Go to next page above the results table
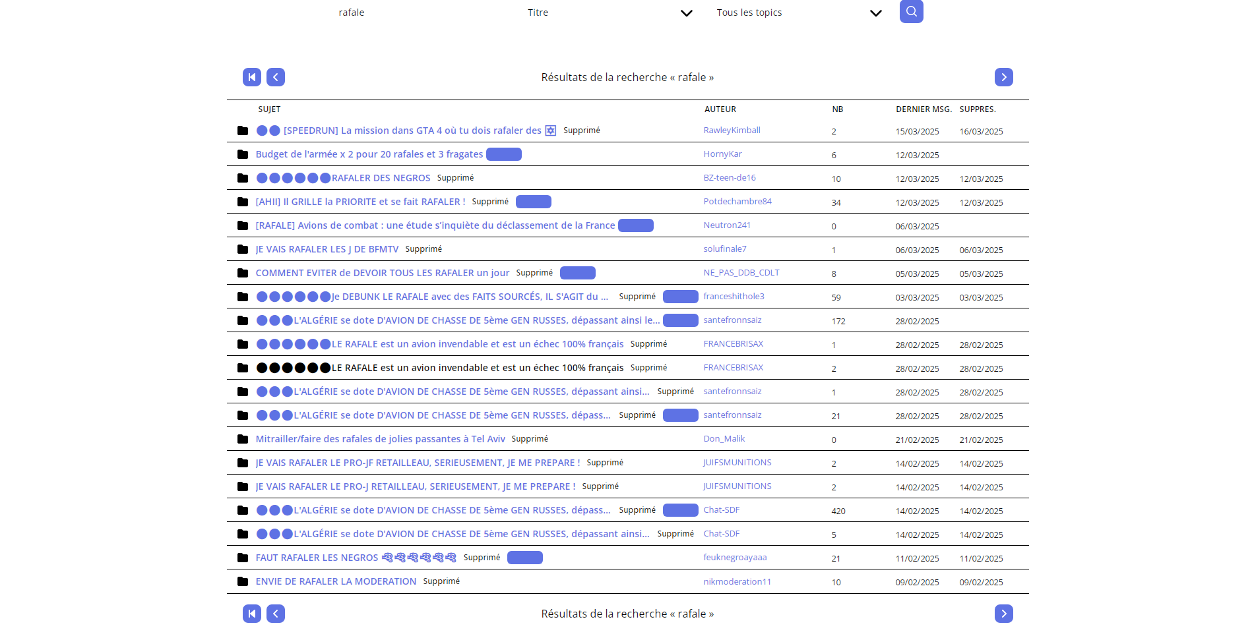The image size is (1252, 640). pos(1004,77)
